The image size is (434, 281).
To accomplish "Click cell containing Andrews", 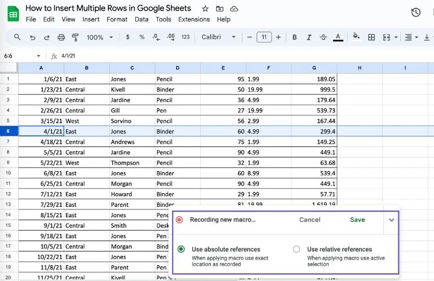I will click(x=132, y=142).
